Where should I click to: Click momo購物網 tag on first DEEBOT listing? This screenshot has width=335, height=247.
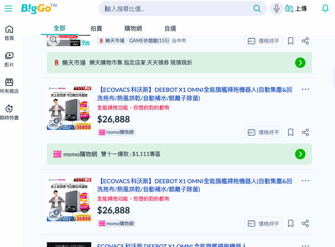pyautogui.click(x=116, y=132)
